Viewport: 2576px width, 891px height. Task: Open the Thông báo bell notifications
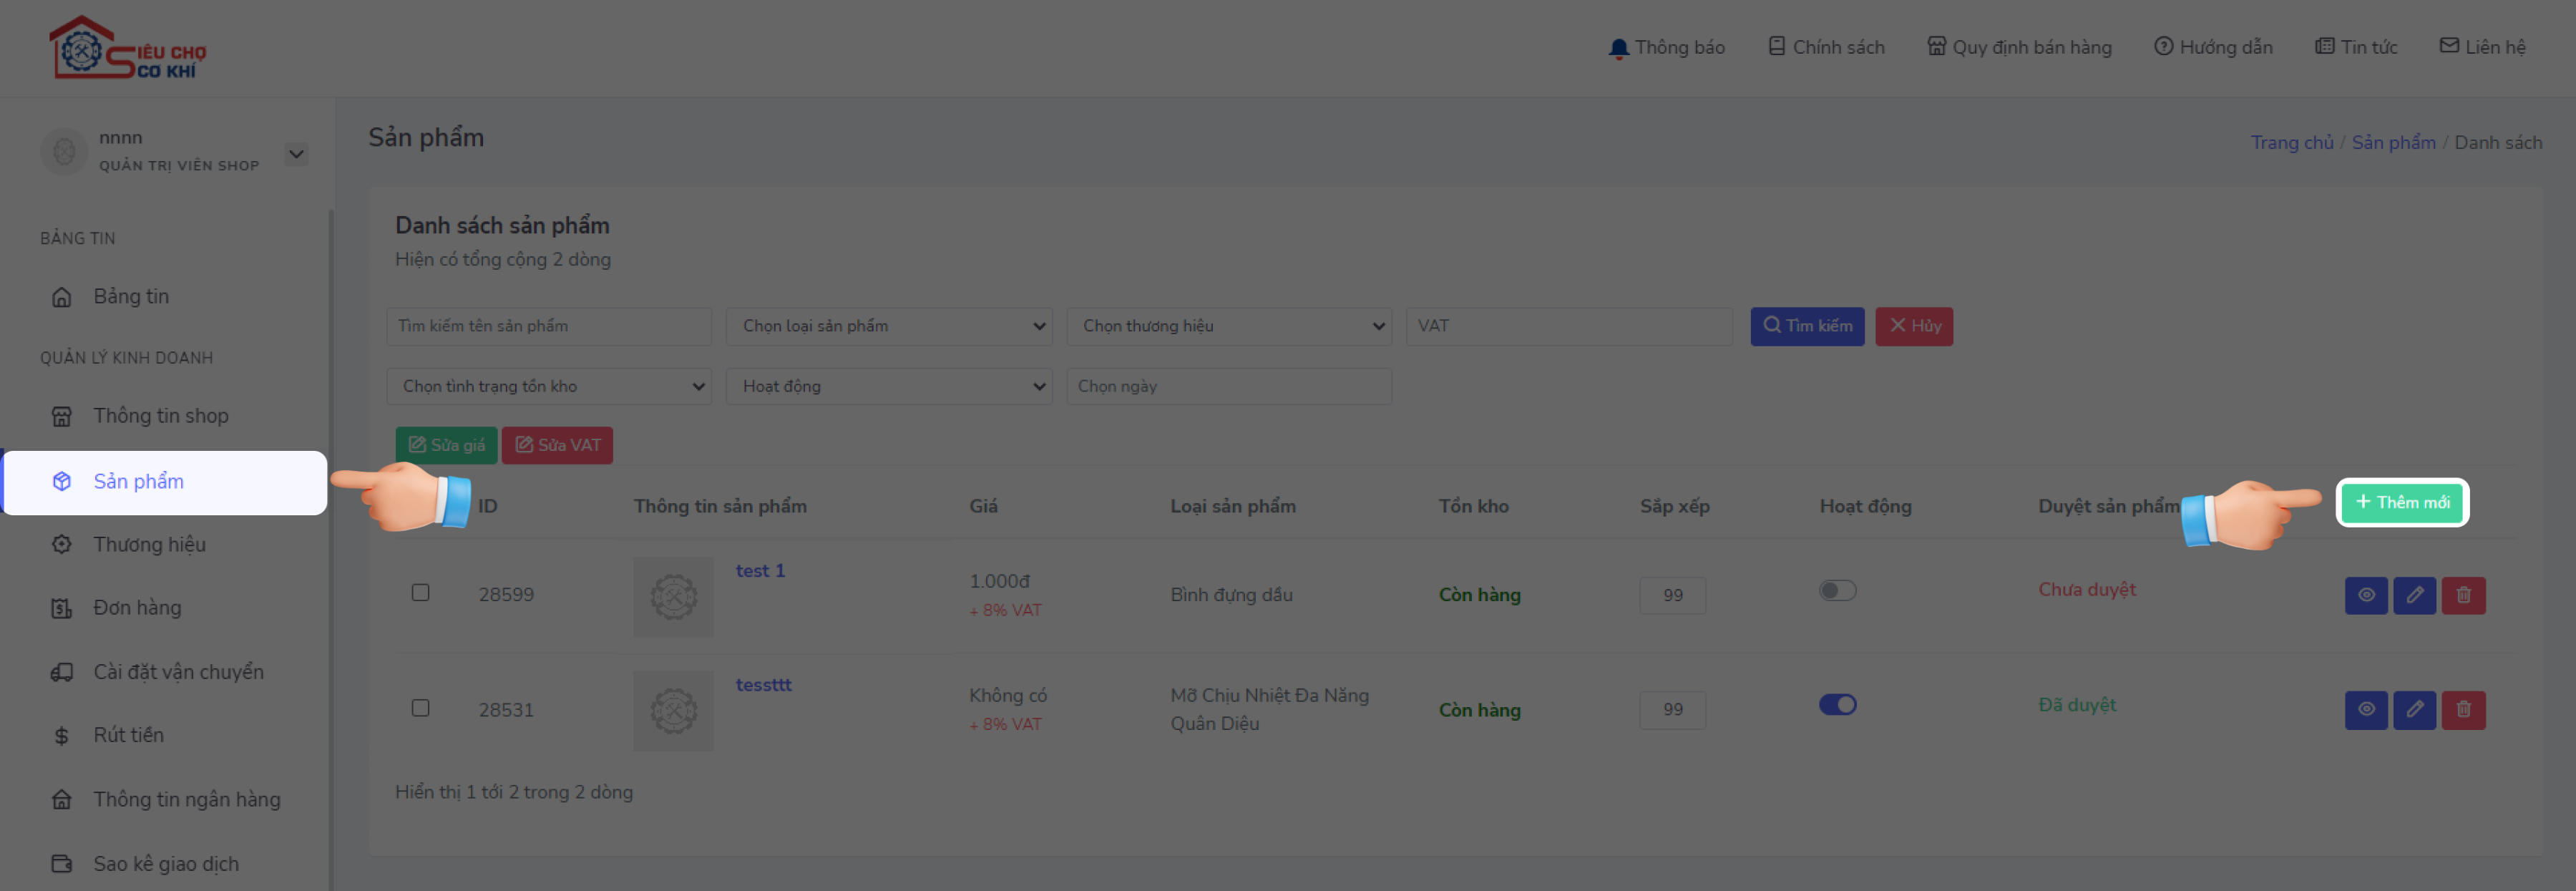coord(1666,47)
